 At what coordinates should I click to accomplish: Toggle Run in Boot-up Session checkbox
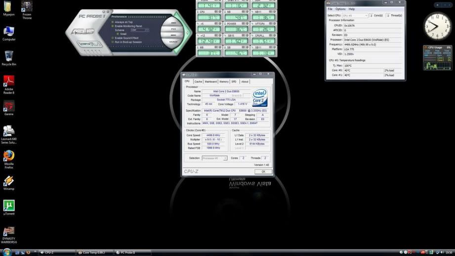click(113, 42)
